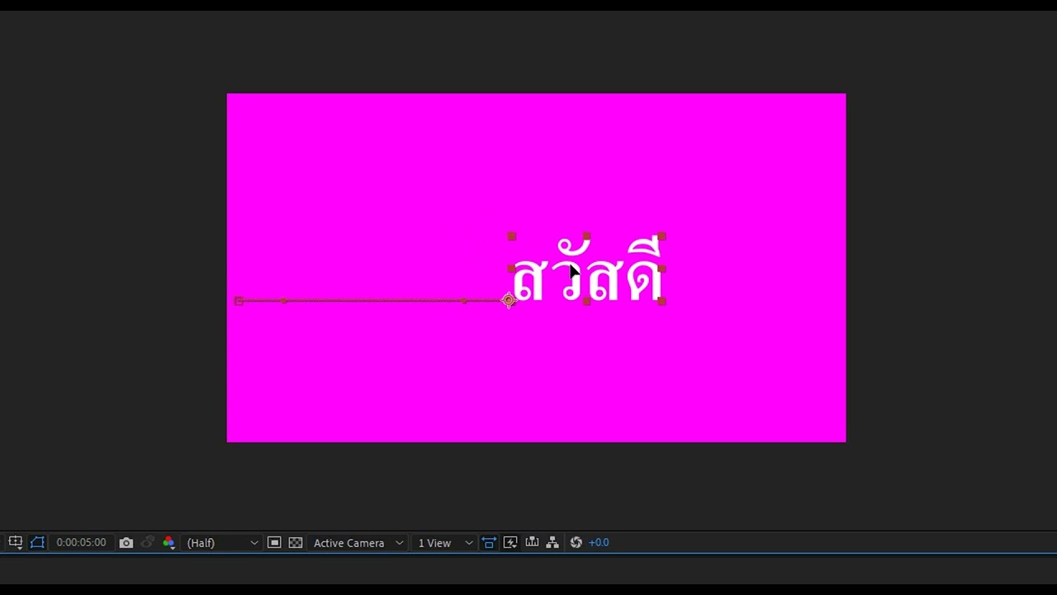Click the Fast Previews icon
The height and width of the screenshot is (595, 1057).
[510, 543]
